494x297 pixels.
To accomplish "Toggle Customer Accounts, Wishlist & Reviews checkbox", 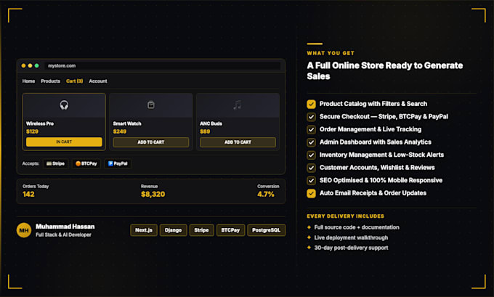I will tap(311, 168).
